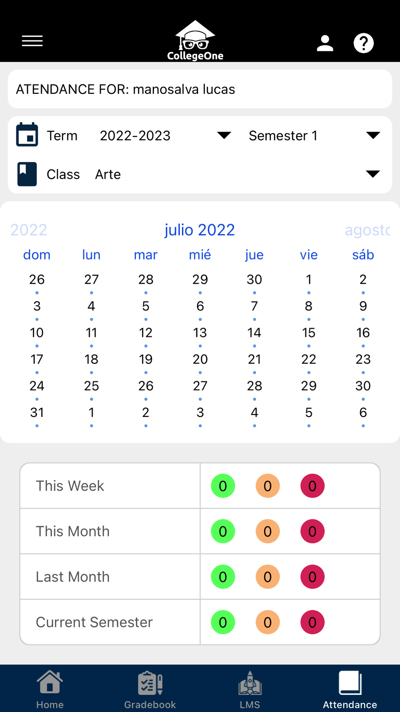Expand the 2022-2023 term dropdown
Screen dimensions: 400x712
(224, 135)
